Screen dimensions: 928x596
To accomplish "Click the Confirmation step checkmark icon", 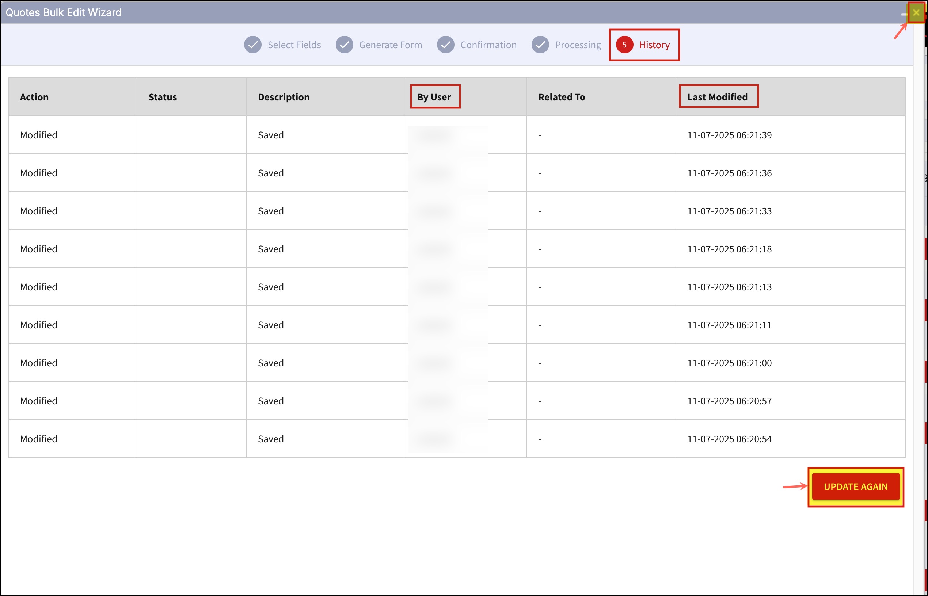I will (x=446, y=45).
